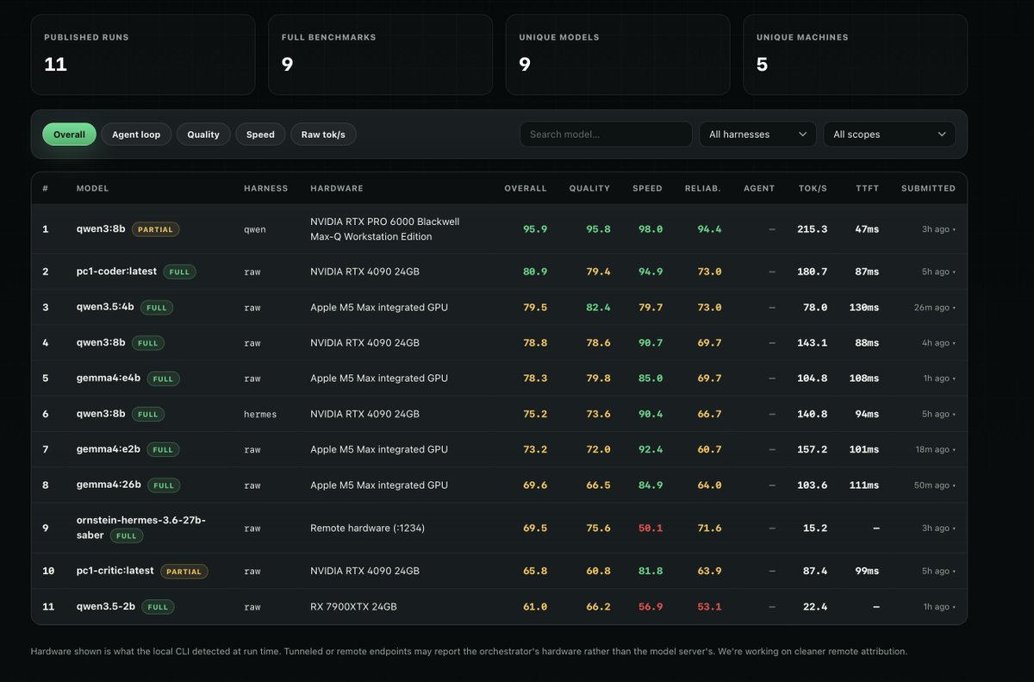Open the qwen3.5-2b model entry
This screenshot has height=682, width=1034.
pyautogui.click(x=105, y=606)
